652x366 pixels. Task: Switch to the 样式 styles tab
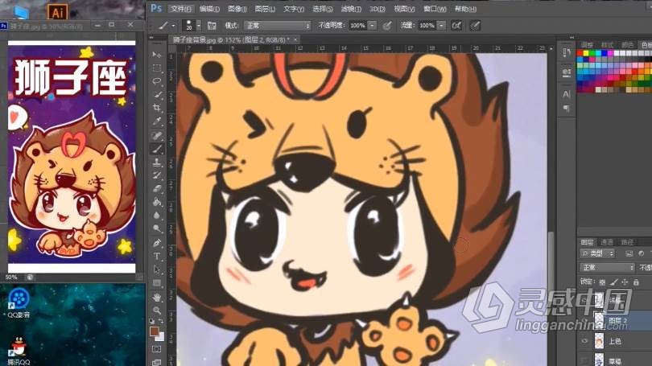[x=607, y=44]
